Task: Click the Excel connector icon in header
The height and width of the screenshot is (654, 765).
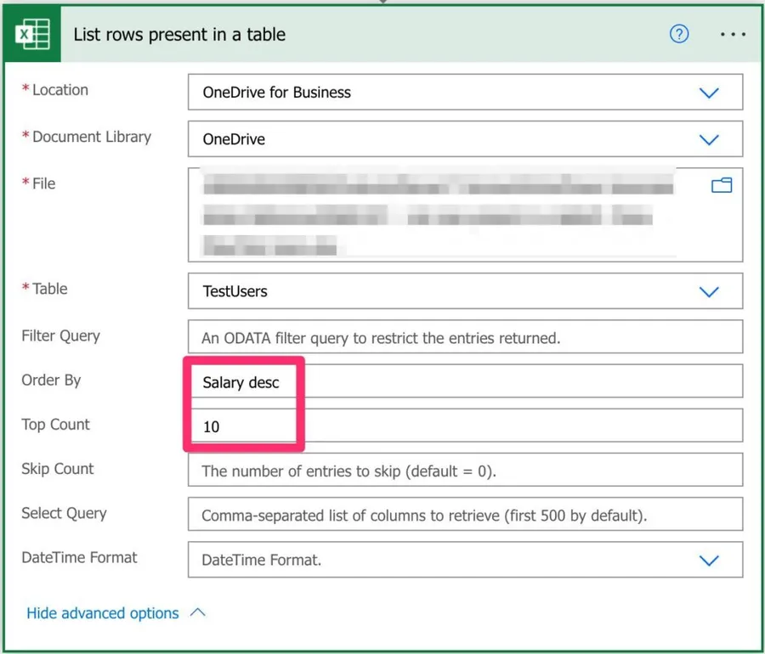Action: (32, 35)
